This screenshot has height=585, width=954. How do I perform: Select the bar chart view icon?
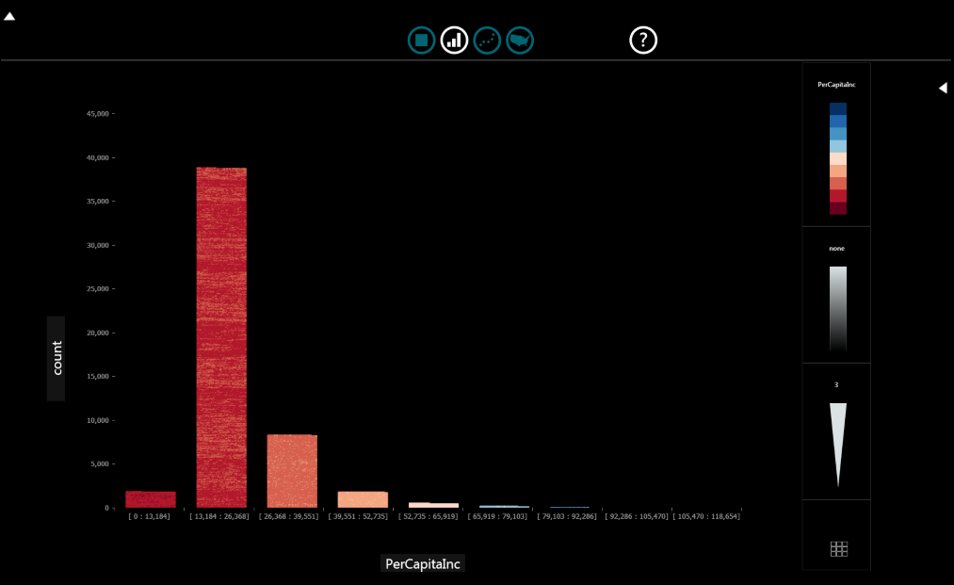point(455,41)
